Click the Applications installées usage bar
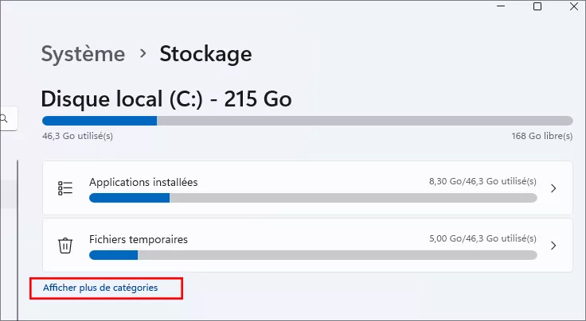The height and width of the screenshot is (321, 586). point(313,198)
